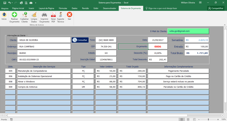This screenshot has width=227, height=121.
Task: Click the macro record icon in status bar
Action: coord(11,119)
